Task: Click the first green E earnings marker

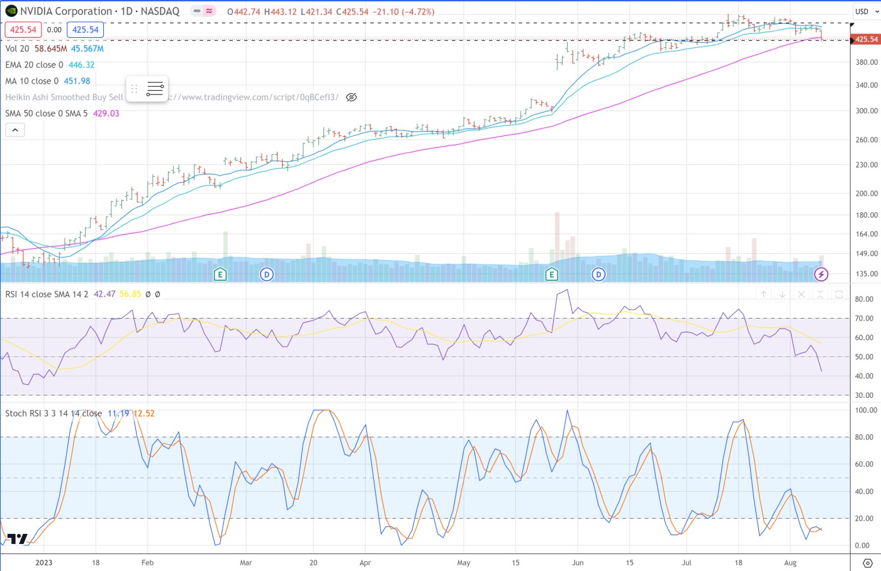Action: coord(220,274)
